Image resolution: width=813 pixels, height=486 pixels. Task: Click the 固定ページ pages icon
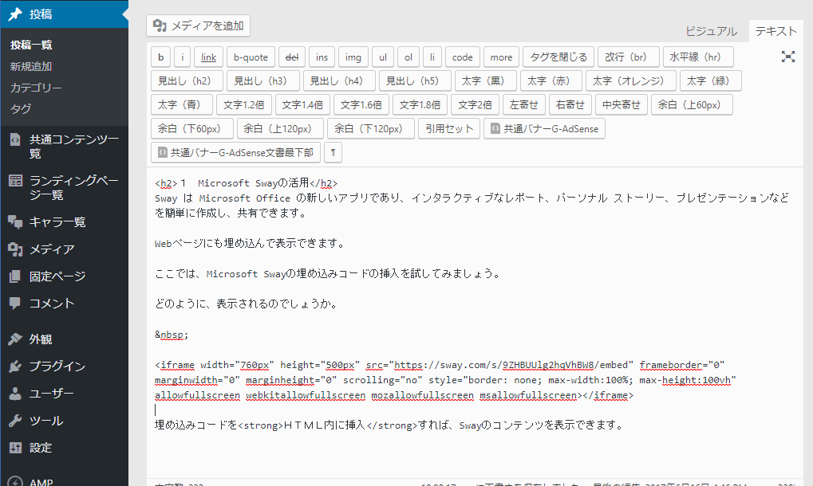coord(15,276)
